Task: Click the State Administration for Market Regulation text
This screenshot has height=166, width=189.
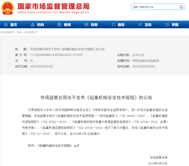Action: coord(54,12)
